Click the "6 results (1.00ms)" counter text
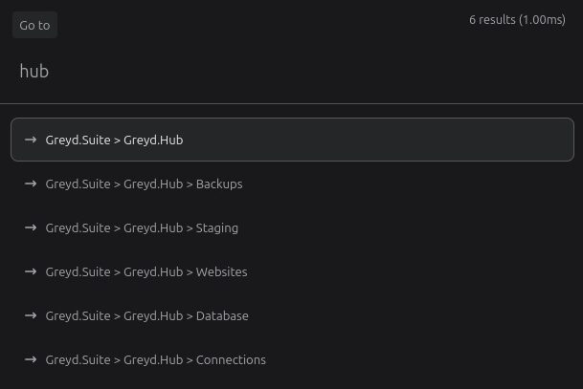The image size is (583, 389). click(x=517, y=19)
